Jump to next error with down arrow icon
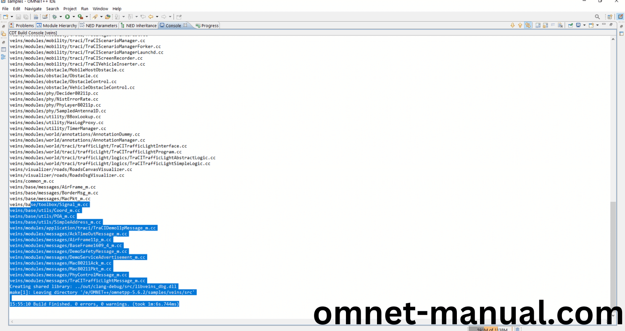The image size is (625, 331). click(x=512, y=25)
